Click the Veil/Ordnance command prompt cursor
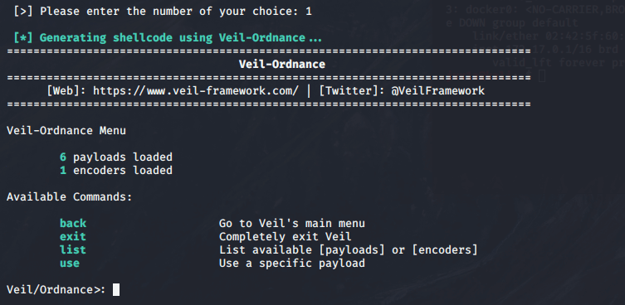Image resolution: width=625 pixels, height=305 pixels. [116, 289]
